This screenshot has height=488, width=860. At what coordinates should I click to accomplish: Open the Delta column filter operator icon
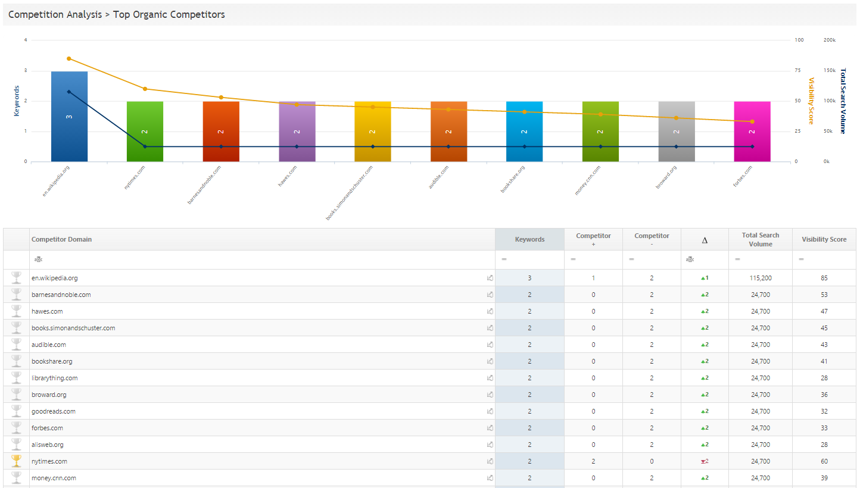(690, 259)
